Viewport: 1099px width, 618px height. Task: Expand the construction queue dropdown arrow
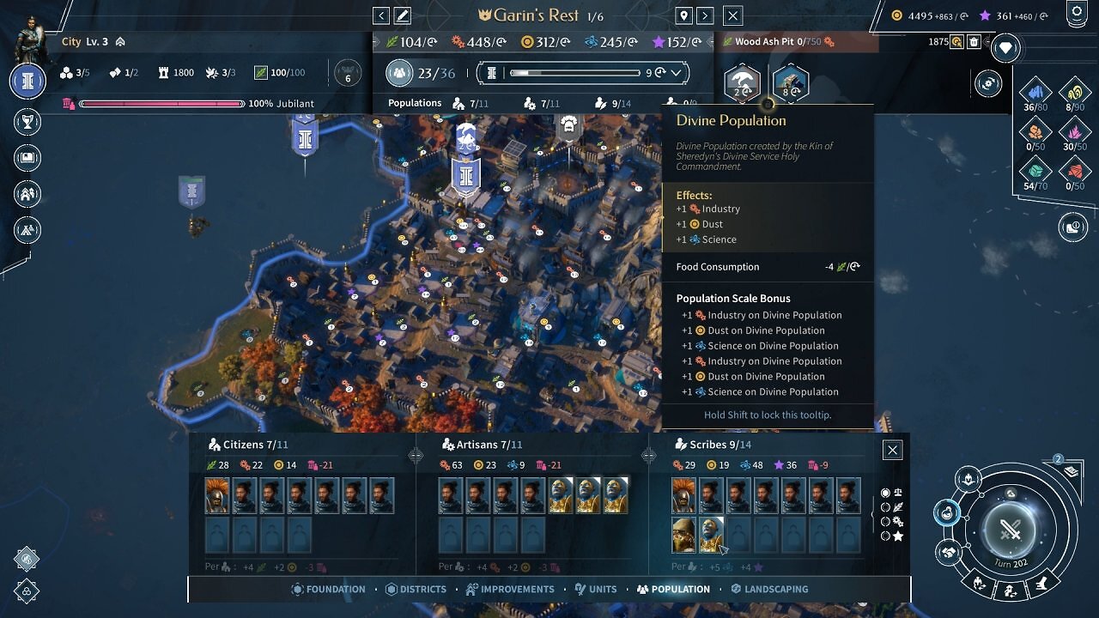click(x=677, y=73)
